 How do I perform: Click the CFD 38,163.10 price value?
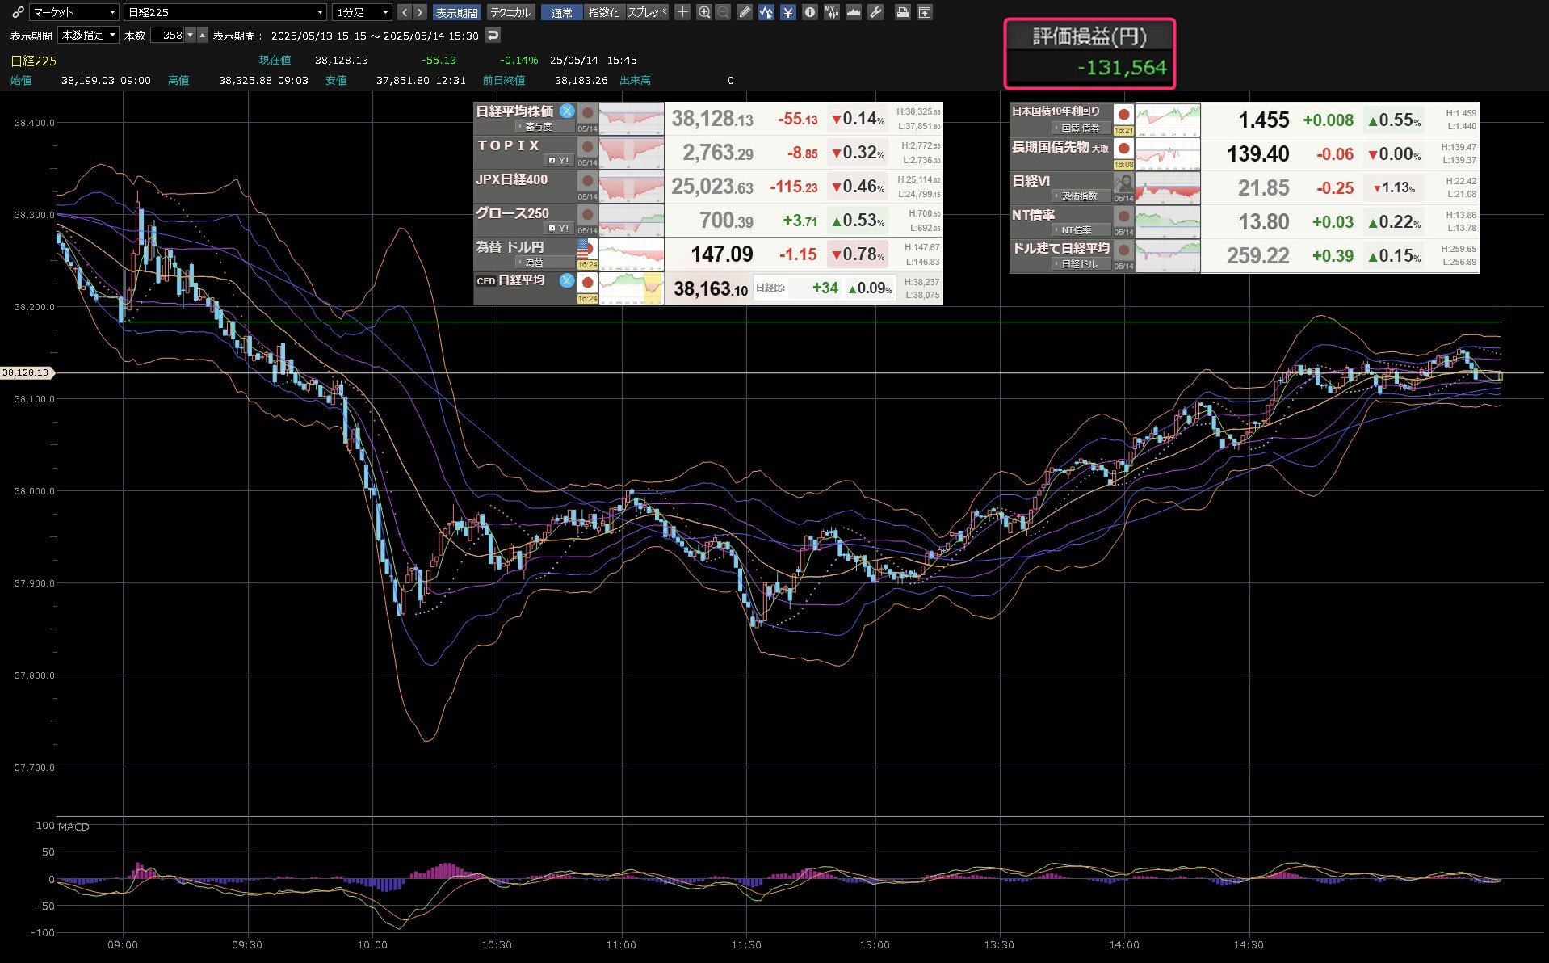711,288
